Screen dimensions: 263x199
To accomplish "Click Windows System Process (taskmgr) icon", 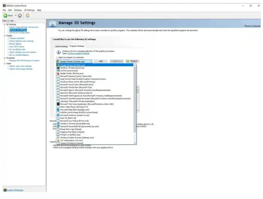I will (x=58, y=137).
